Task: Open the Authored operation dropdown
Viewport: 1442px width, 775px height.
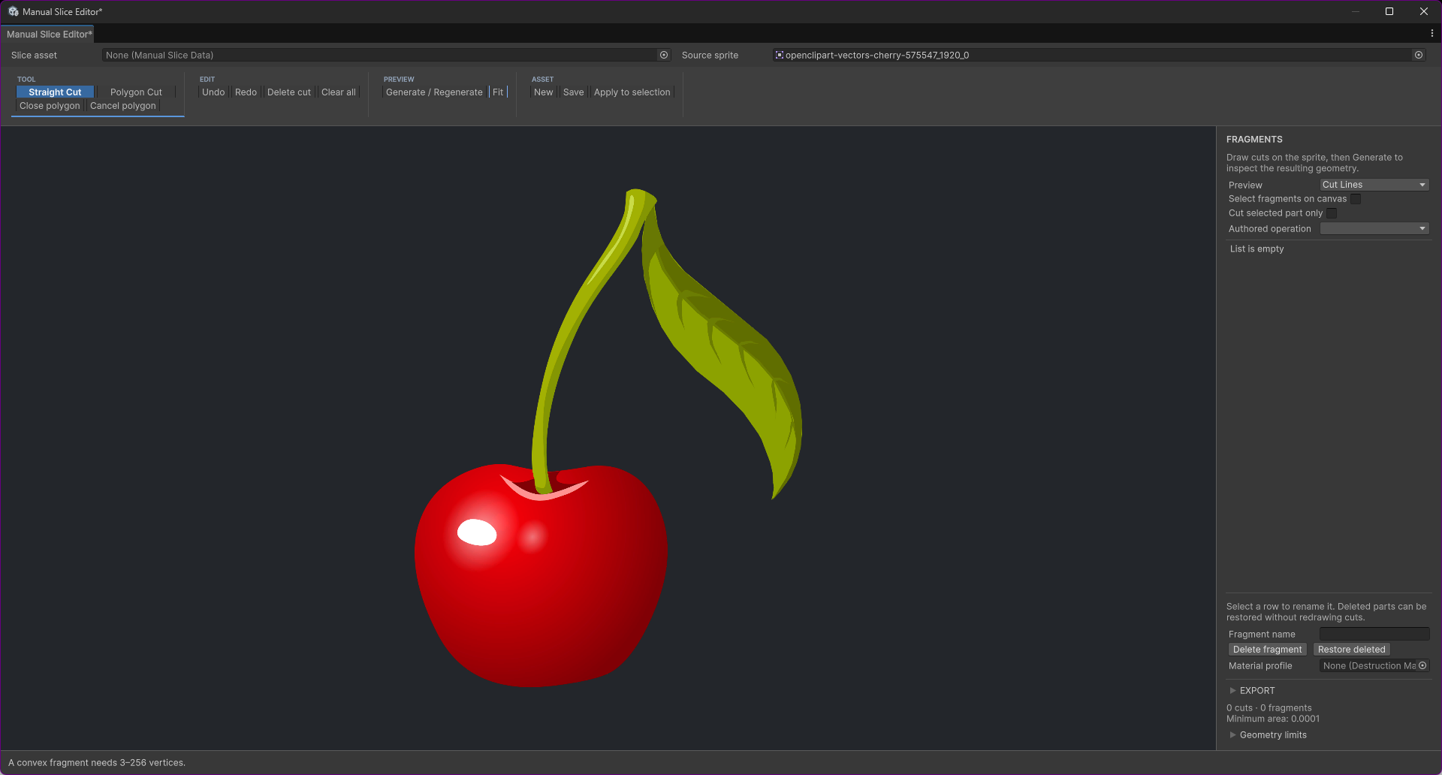Action: tap(1374, 228)
